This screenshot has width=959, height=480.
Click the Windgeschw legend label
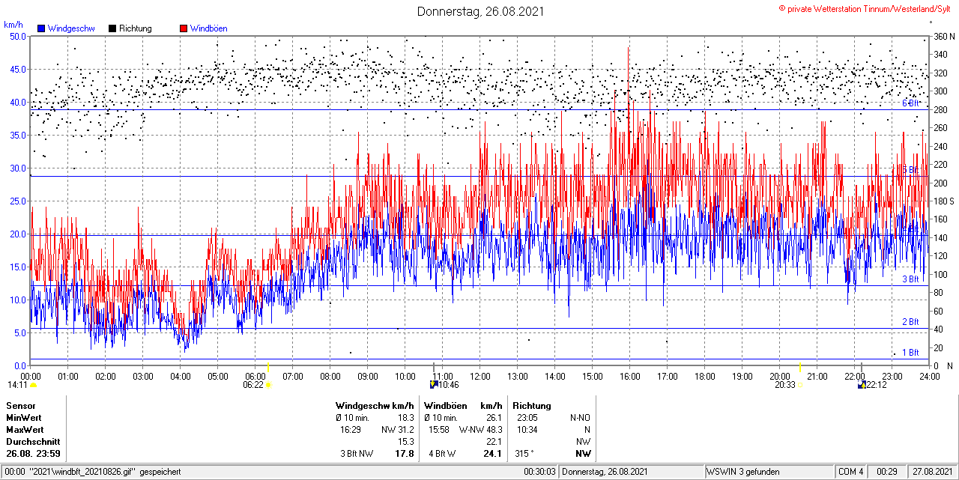(x=70, y=28)
